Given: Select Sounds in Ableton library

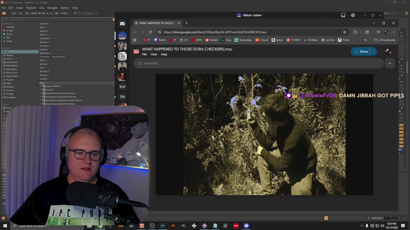Looking at the screenshot, I should [10, 55].
